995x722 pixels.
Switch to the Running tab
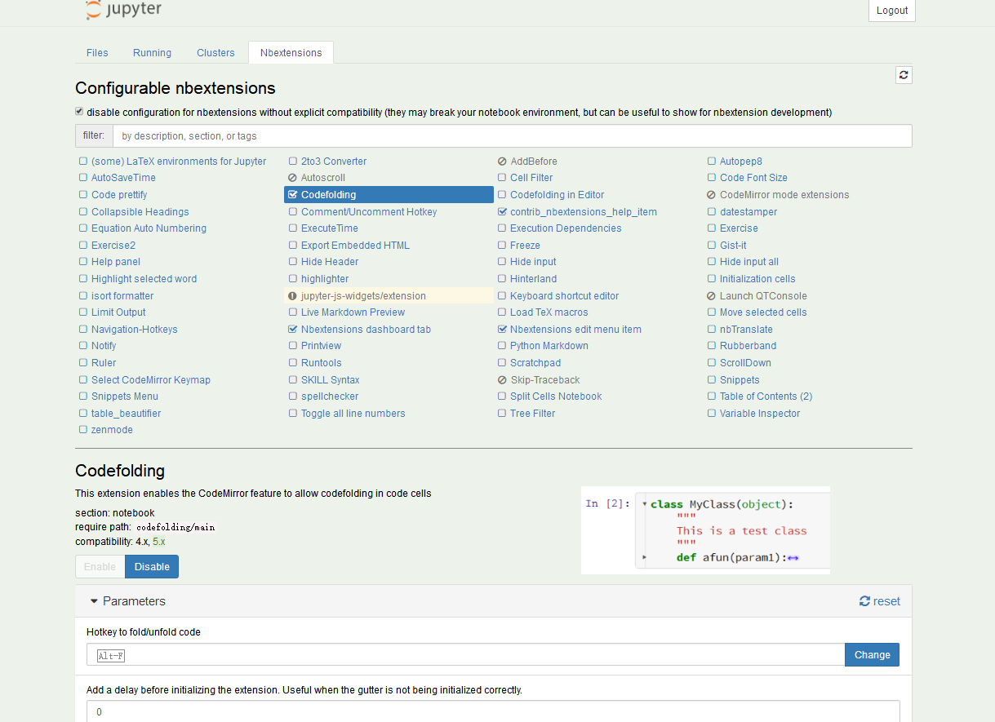[x=153, y=53]
